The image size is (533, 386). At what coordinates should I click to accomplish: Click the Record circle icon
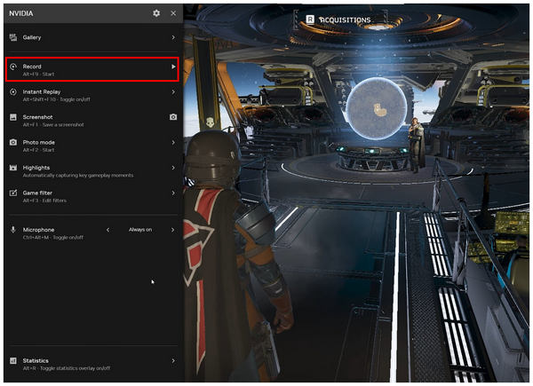13,67
